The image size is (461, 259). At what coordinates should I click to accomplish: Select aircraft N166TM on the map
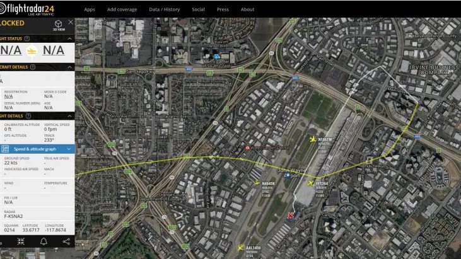coord(313,139)
